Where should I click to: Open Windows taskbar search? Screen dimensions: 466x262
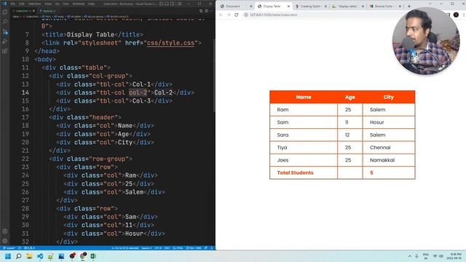[19, 256]
